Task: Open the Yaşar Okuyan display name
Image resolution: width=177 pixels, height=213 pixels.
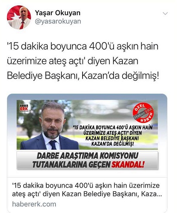Action: click(58, 13)
